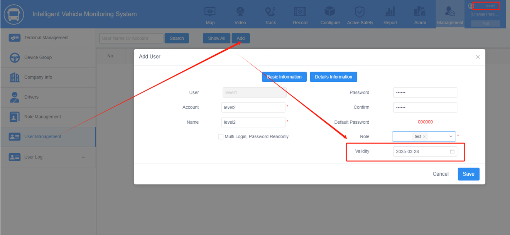Viewport: 510px width, 235px height.
Task: Switch to Details Information tab
Action: [x=333, y=77]
